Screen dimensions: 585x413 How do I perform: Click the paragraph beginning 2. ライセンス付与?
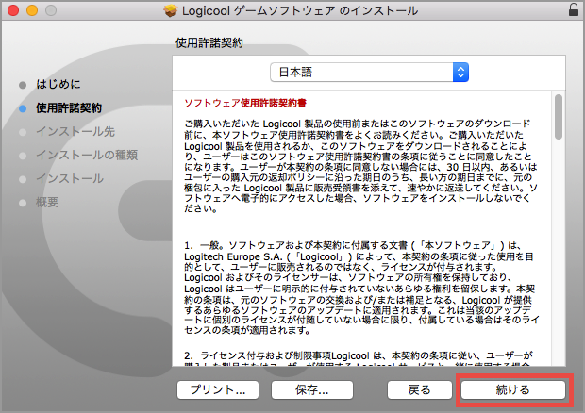coord(359,359)
